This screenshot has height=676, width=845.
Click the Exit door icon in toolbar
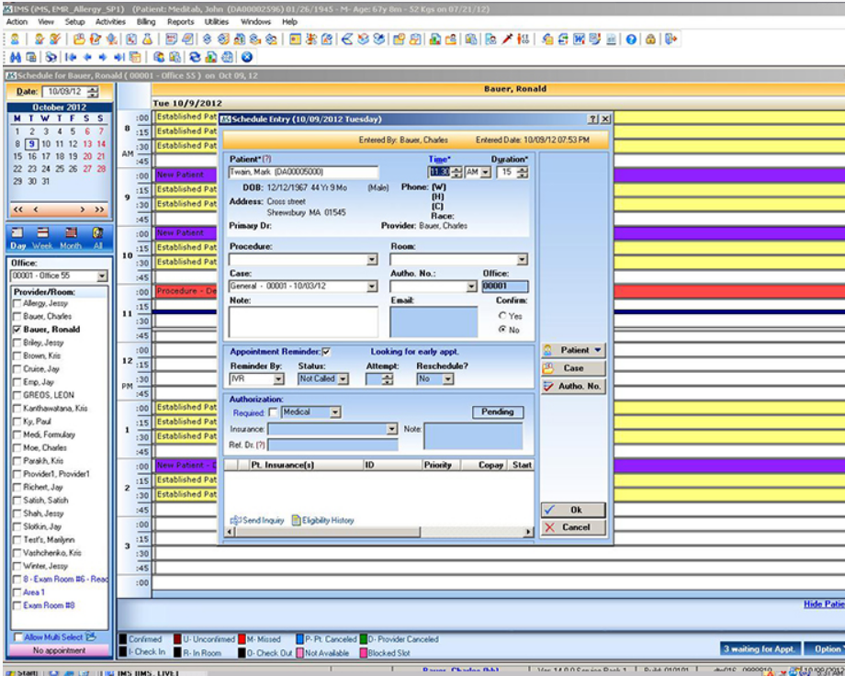pos(670,39)
